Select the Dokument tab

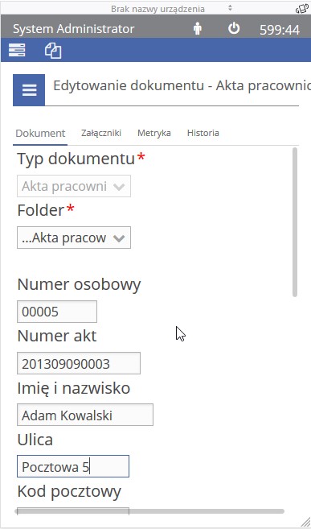pyautogui.click(x=40, y=133)
